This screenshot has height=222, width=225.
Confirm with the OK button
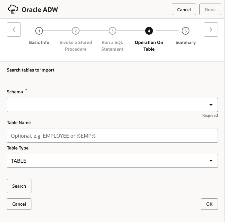click(209, 204)
